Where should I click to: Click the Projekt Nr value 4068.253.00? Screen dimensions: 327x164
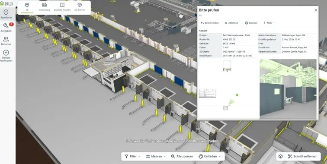pos(229,40)
